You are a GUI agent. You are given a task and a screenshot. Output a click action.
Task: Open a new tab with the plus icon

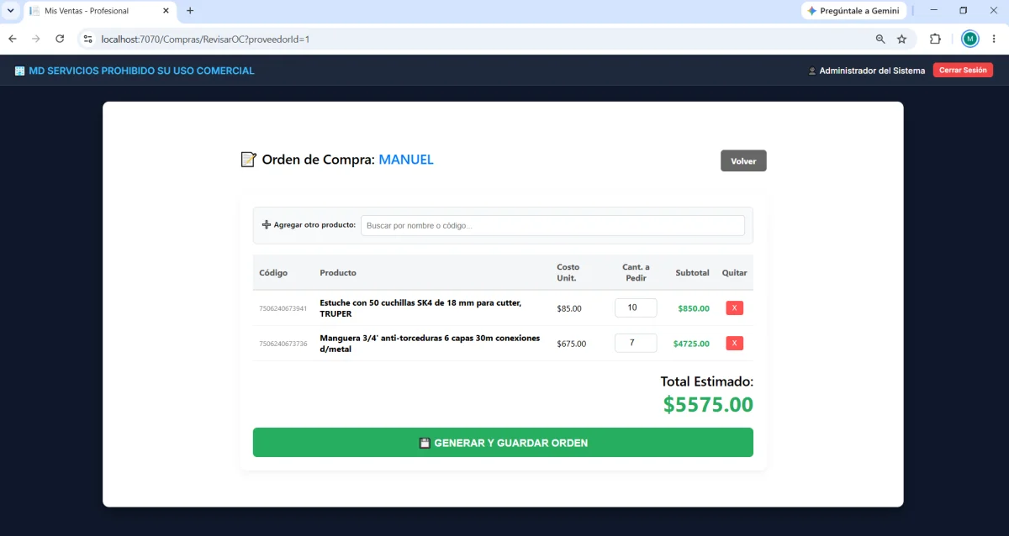pyautogui.click(x=190, y=11)
